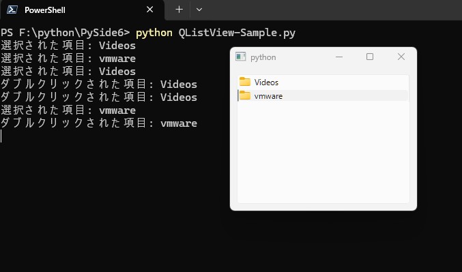Image resolution: width=462 pixels, height=272 pixels.
Task: Minimize the python window
Action: pyautogui.click(x=339, y=57)
